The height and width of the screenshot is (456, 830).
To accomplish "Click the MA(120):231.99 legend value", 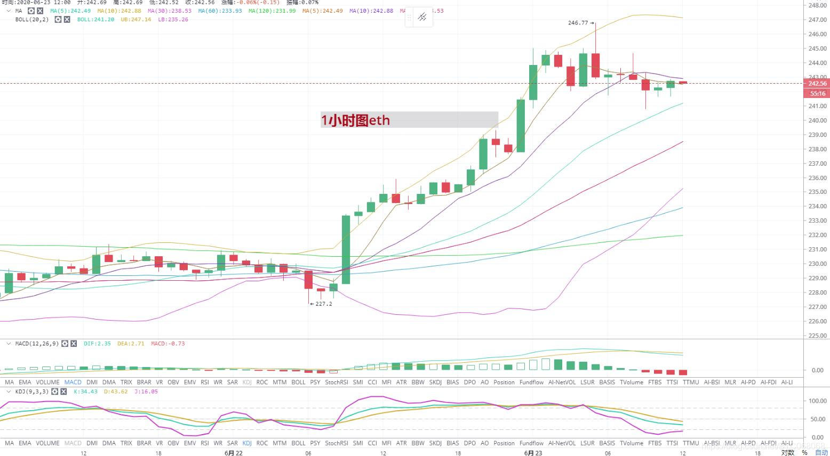I will (x=272, y=11).
